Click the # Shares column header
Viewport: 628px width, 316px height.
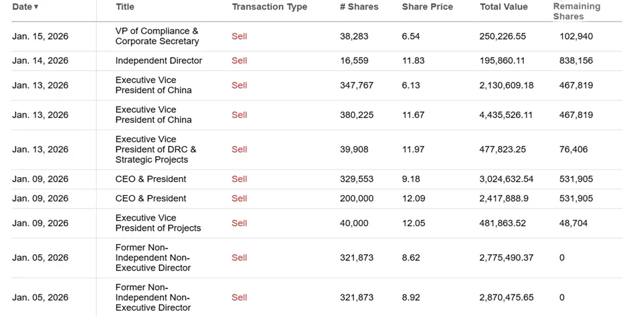pyautogui.click(x=359, y=7)
